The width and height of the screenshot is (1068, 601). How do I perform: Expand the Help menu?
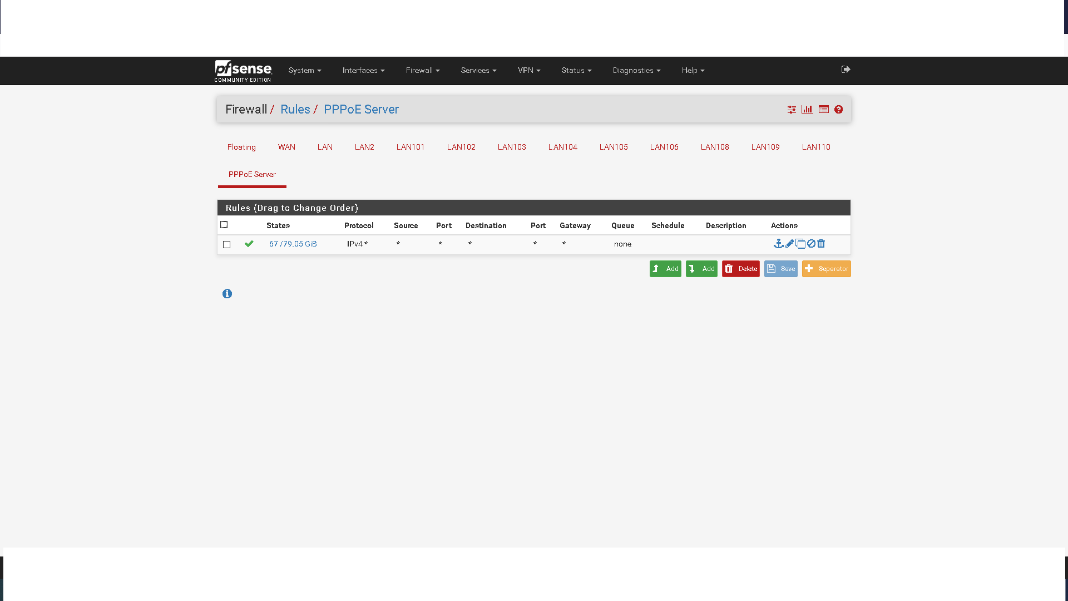(x=693, y=71)
